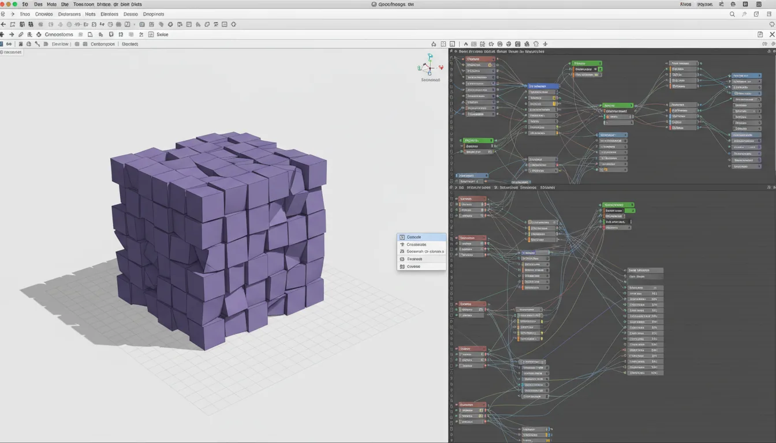Select the forward arrow icon in the toolbar
The image size is (776, 443).
[12, 35]
